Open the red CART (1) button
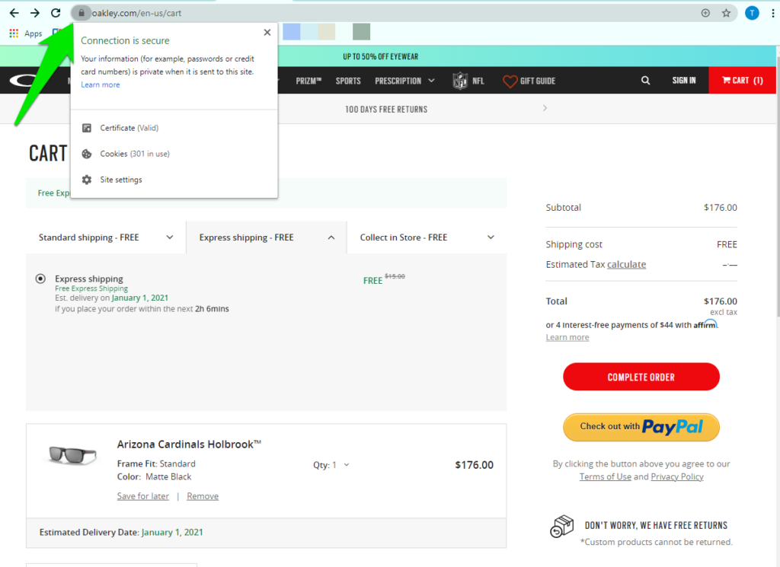This screenshot has width=780, height=567. [x=742, y=80]
